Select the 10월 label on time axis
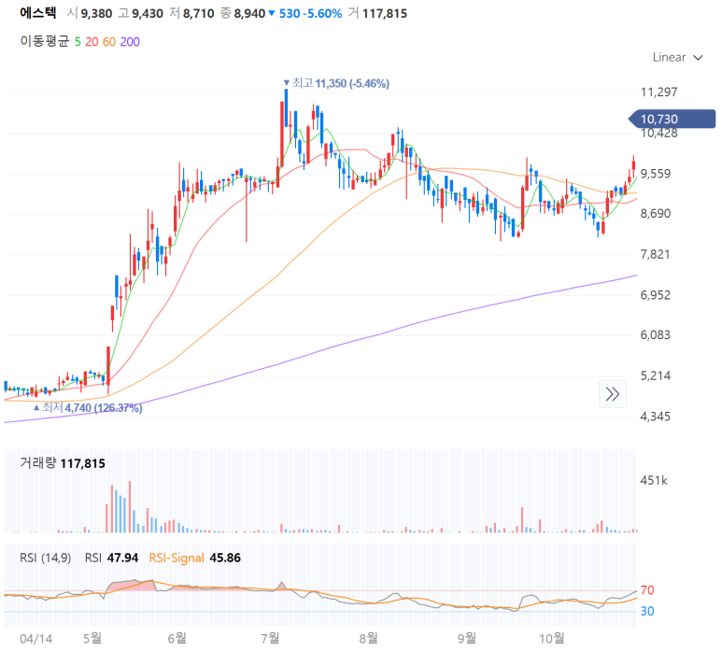 (553, 638)
